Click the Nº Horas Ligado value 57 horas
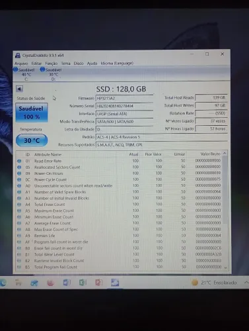Screen dimensions: 249x331 pyautogui.click(x=211, y=128)
